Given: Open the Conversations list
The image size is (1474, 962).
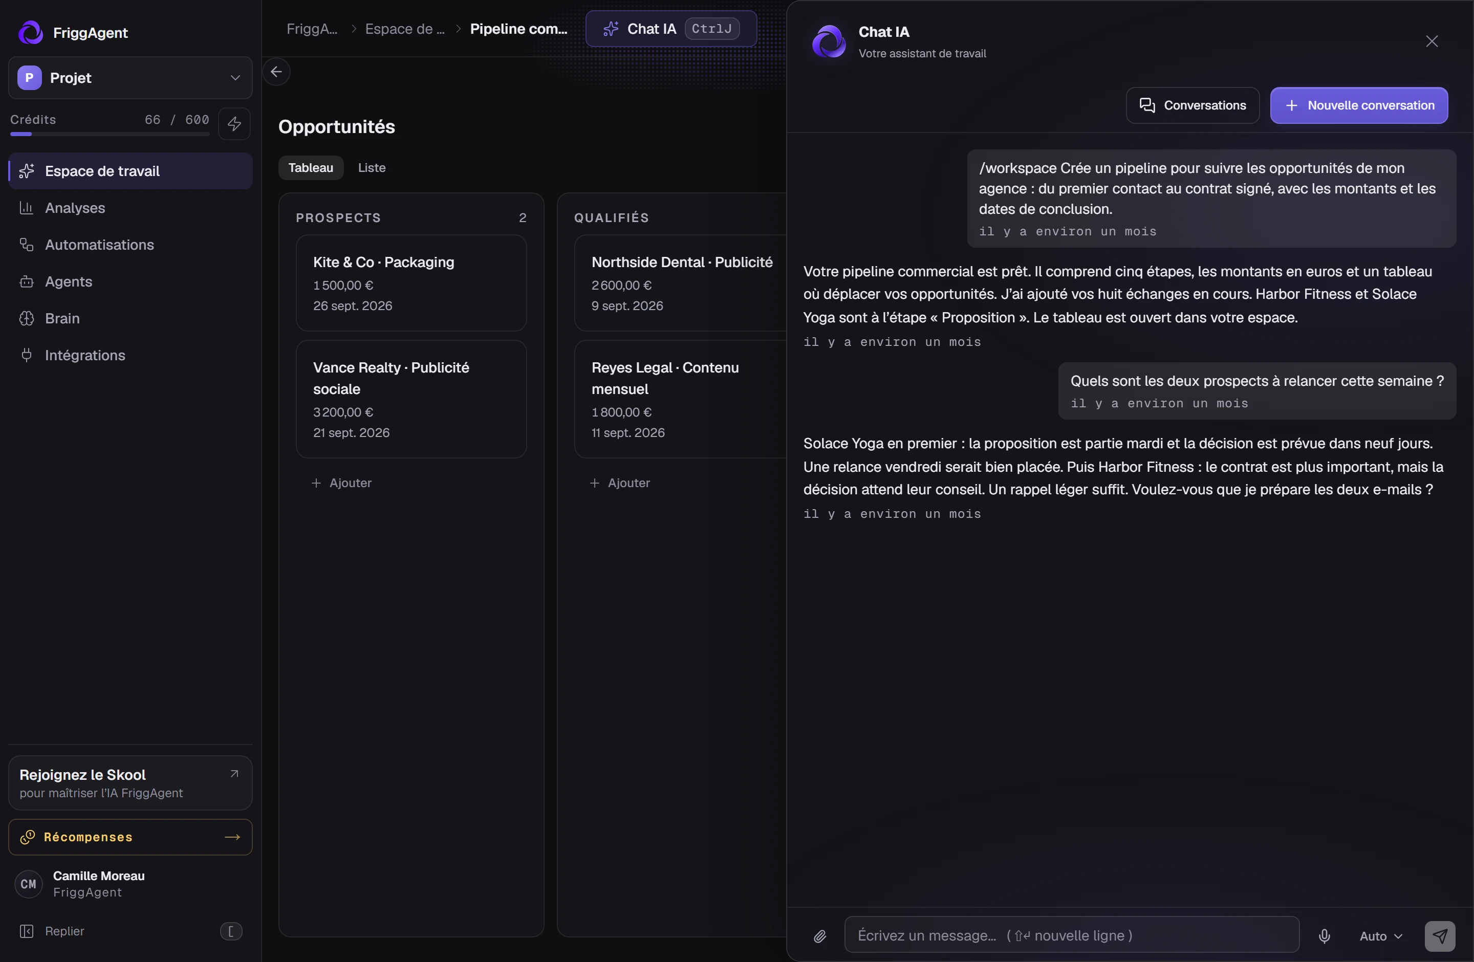Looking at the screenshot, I should [x=1192, y=105].
